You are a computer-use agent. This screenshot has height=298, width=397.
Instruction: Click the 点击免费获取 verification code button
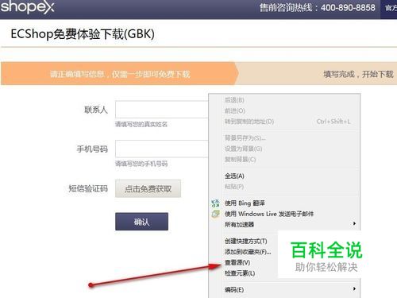coord(148,188)
